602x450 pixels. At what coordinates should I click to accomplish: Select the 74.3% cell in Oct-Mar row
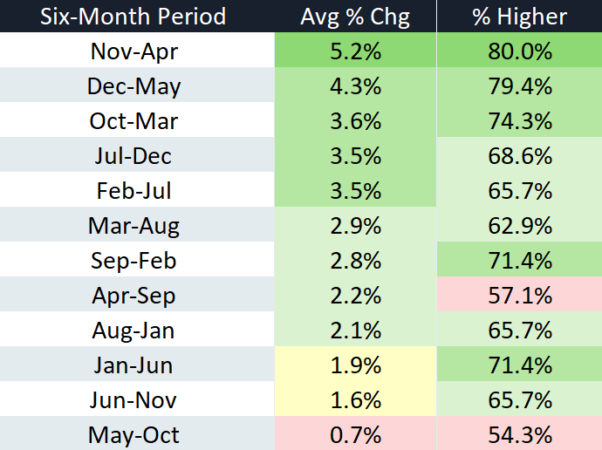click(x=519, y=119)
